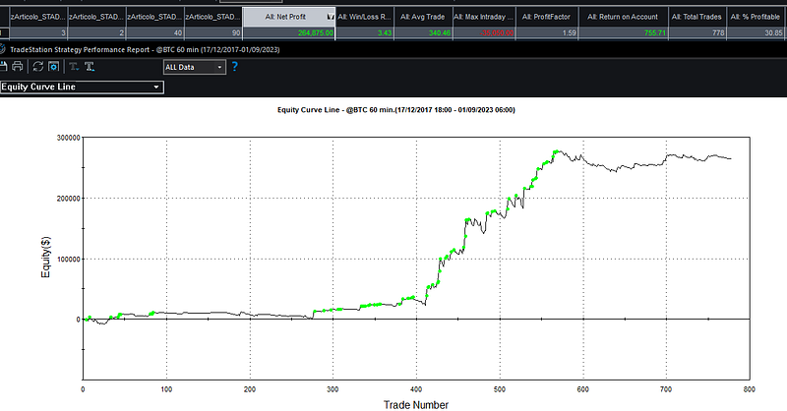Open the report settings gear icon

54,67
